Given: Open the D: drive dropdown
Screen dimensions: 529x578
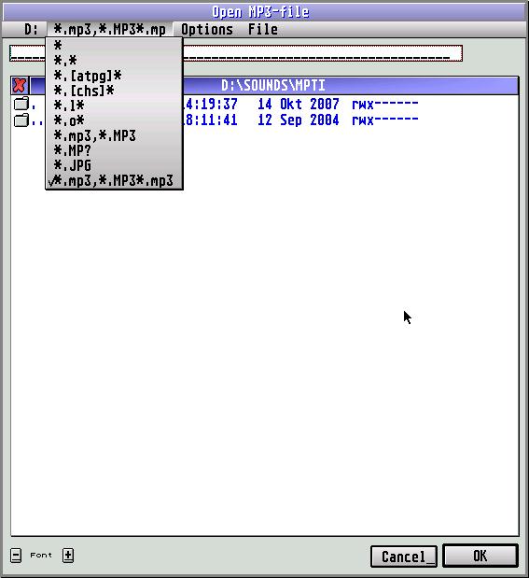Looking at the screenshot, I should point(31,29).
